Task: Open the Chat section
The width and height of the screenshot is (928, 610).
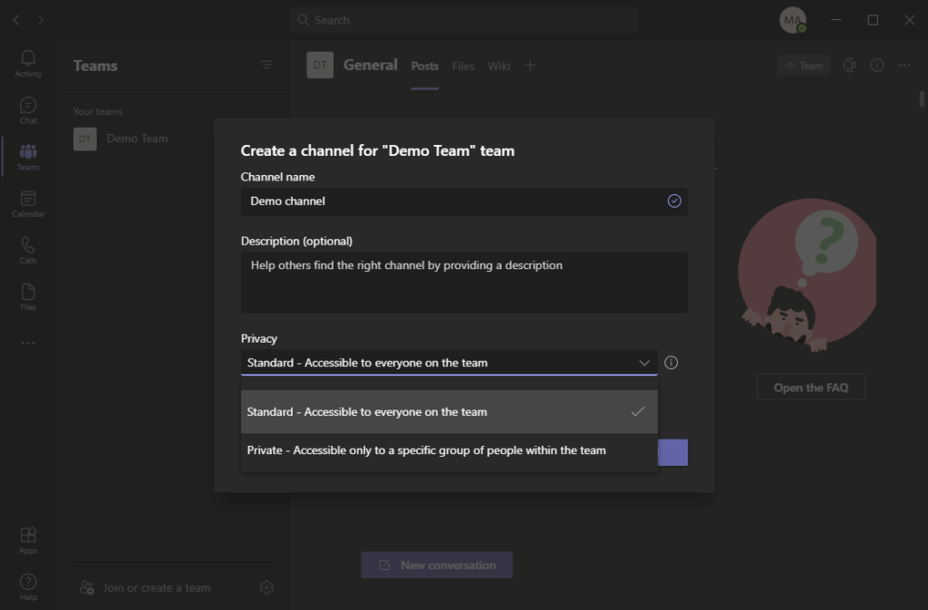Action: [x=28, y=111]
